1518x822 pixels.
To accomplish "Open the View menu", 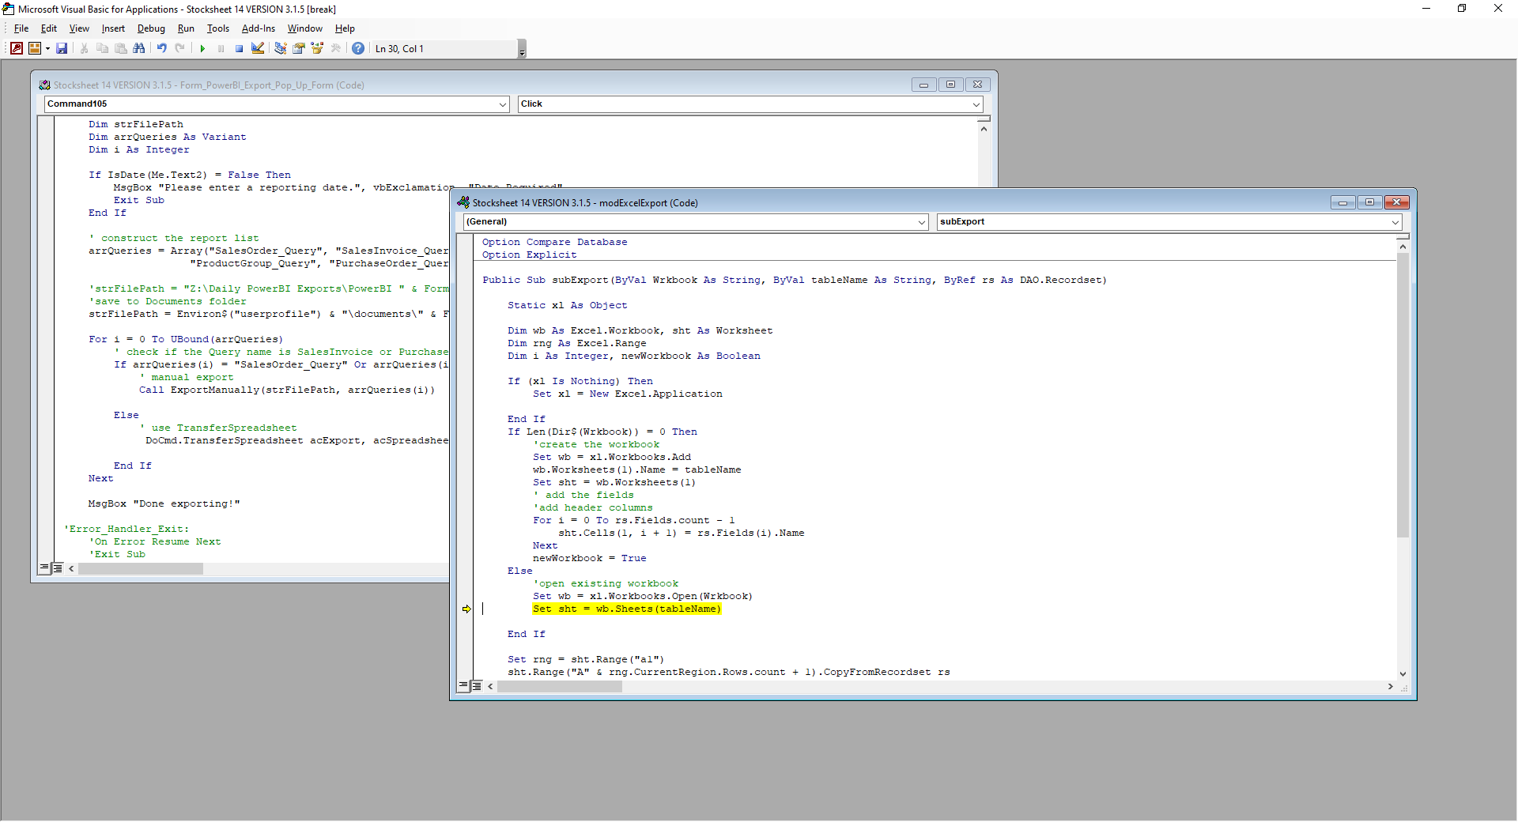I will (79, 28).
